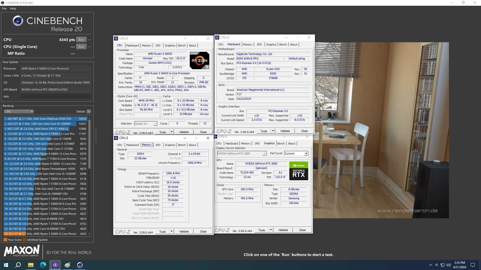Launch Microsoft Edge from taskbar

[x=43, y=265]
